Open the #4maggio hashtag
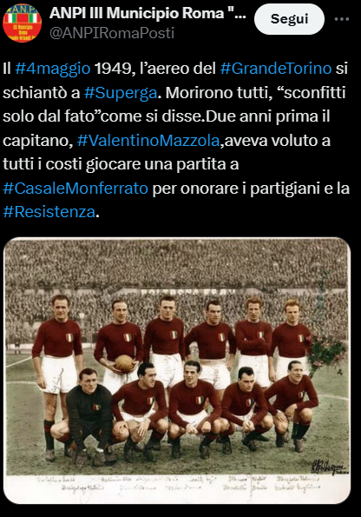This screenshot has width=361, height=517. 53,69
